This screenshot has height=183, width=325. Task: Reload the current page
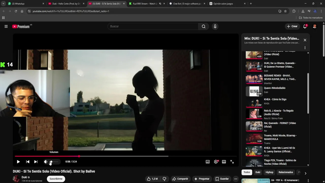(16, 11)
